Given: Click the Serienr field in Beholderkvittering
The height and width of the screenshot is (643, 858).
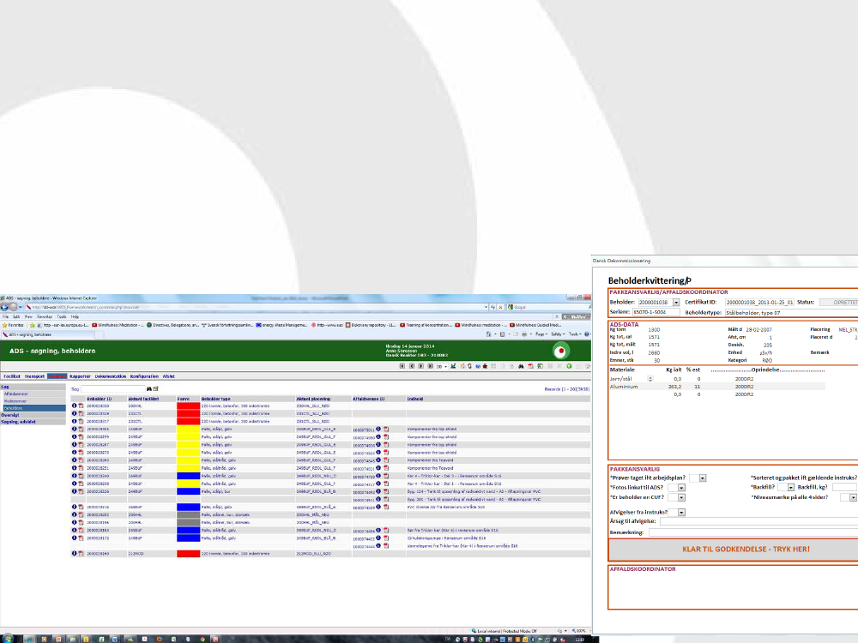Looking at the screenshot, I should [656, 312].
